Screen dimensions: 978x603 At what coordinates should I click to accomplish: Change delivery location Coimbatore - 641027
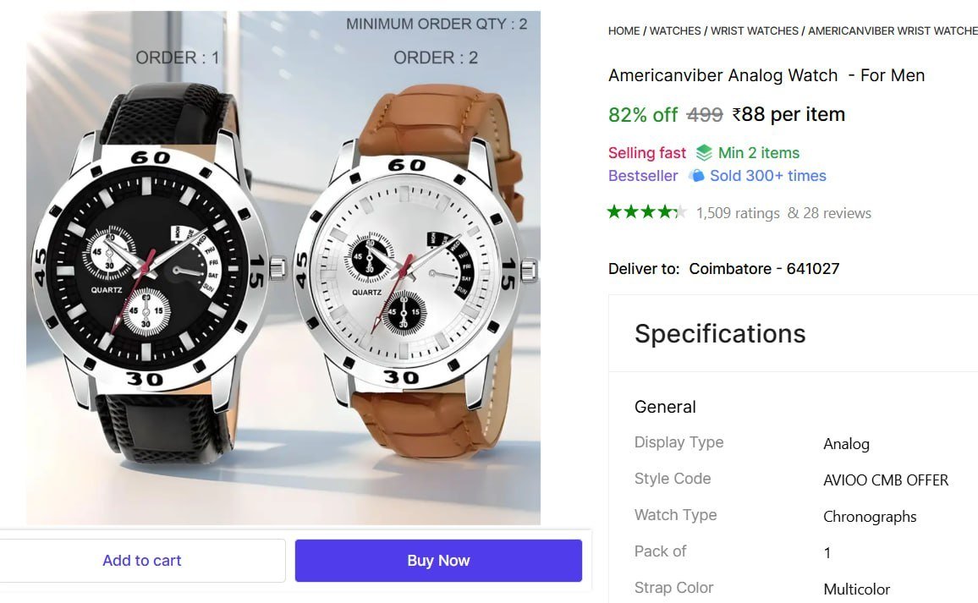pyautogui.click(x=763, y=269)
